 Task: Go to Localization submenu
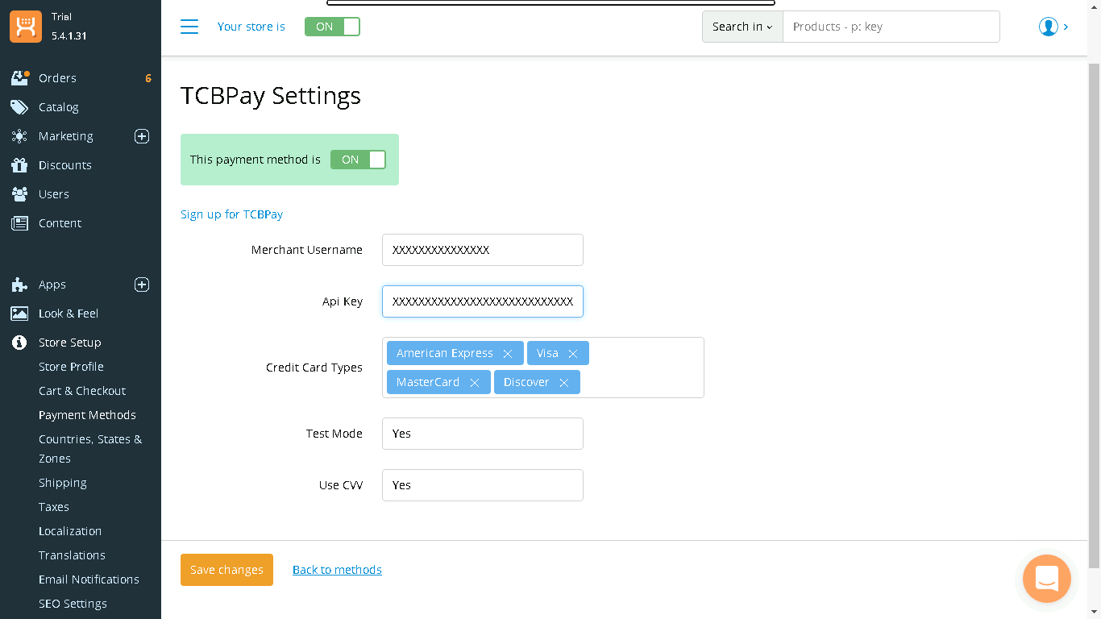click(x=70, y=531)
